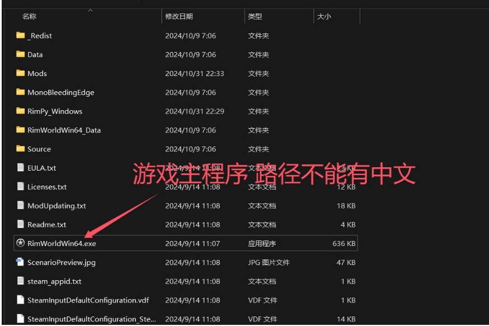Click the EULA.txt document icon

click(x=20, y=168)
